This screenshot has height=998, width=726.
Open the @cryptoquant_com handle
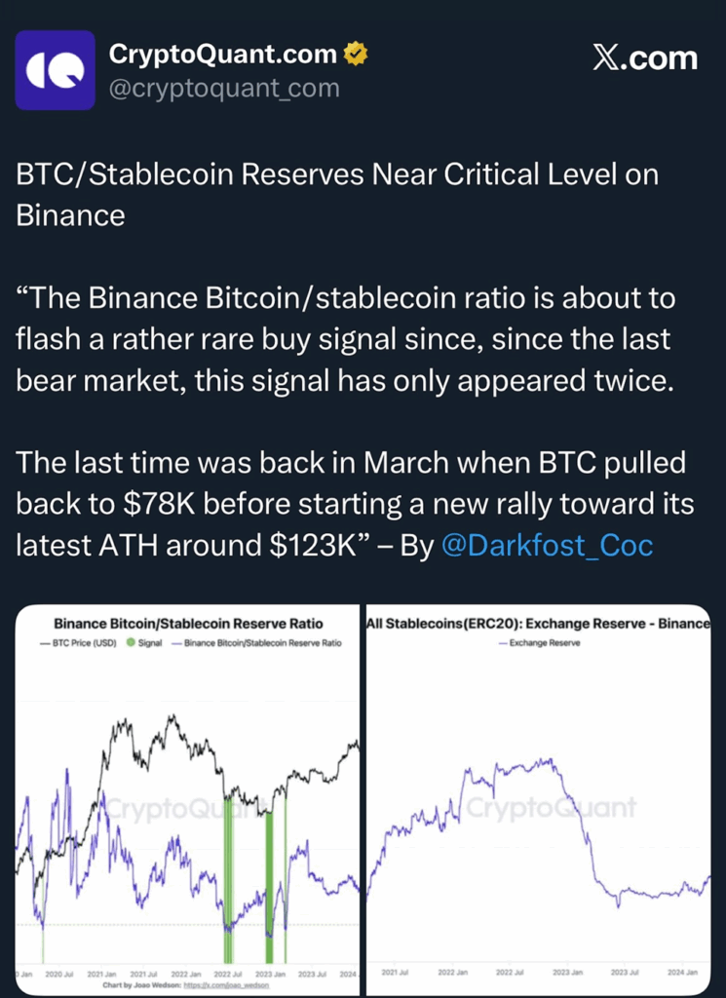[224, 88]
